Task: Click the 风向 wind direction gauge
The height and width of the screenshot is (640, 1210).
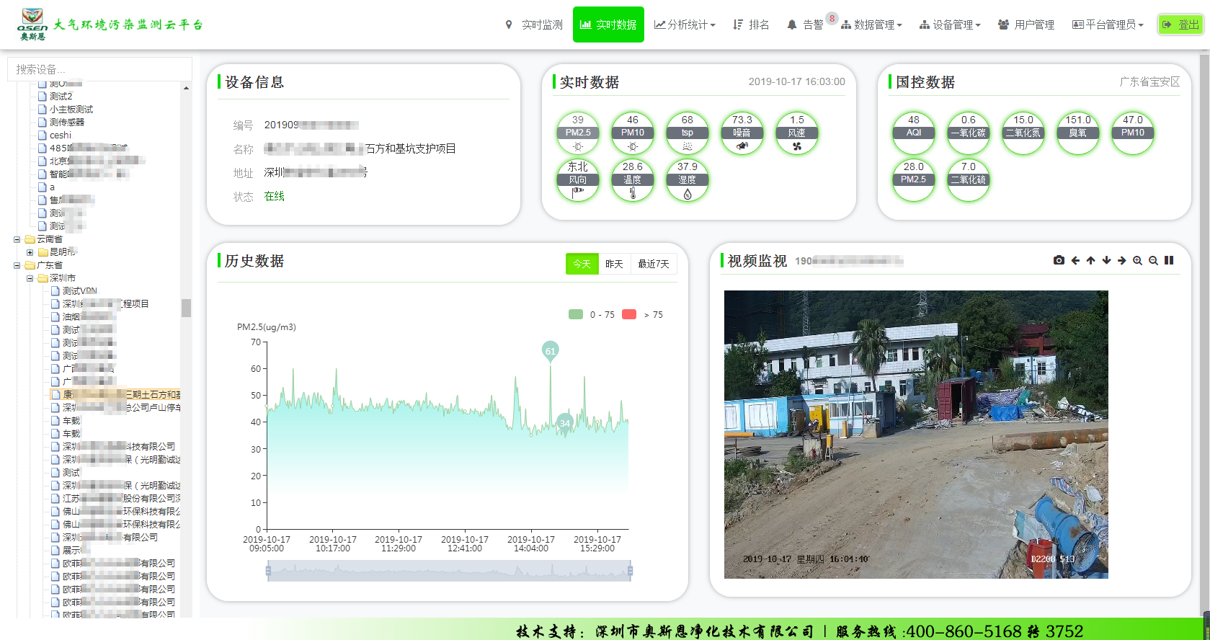Action: click(x=578, y=179)
